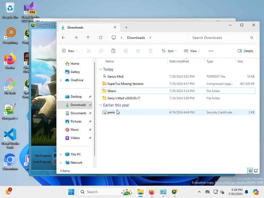264x198 pixels.
Task: Click the taskbar Search box
Action: point(106,192)
